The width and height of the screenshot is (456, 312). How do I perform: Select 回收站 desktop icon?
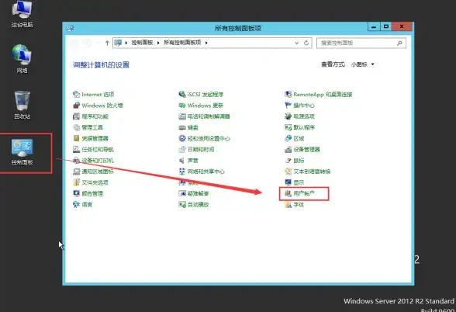click(22, 105)
